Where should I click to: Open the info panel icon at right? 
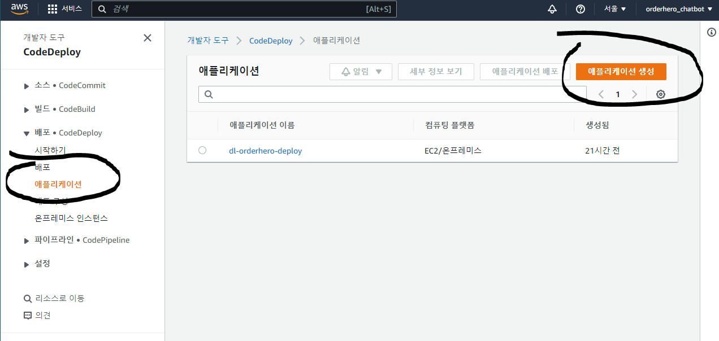712,33
